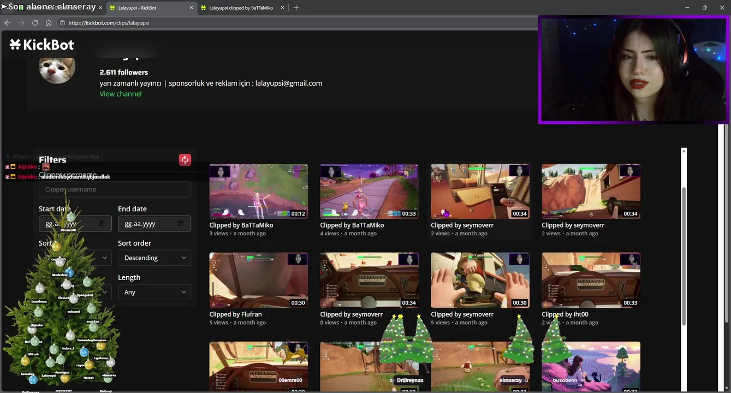Expand the Length Any dropdown
Image resolution: width=731 pixels, height=393 pixels.
click(154, 292)
